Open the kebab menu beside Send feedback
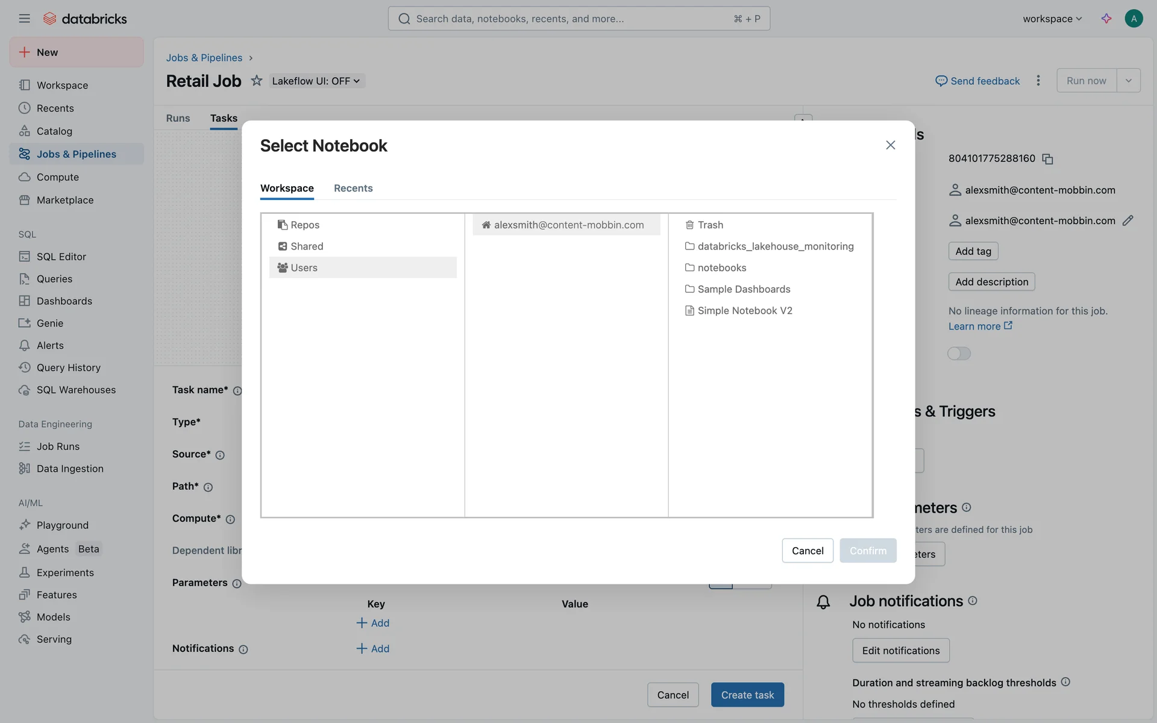This screenshot has height=723, width=1157. click(1038, 81)
